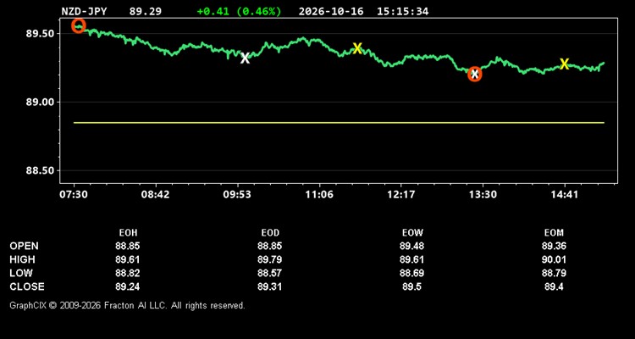Click the 08:42 time axis label
Viewport: 635px width, 339px height.
[x=155, y=195]
